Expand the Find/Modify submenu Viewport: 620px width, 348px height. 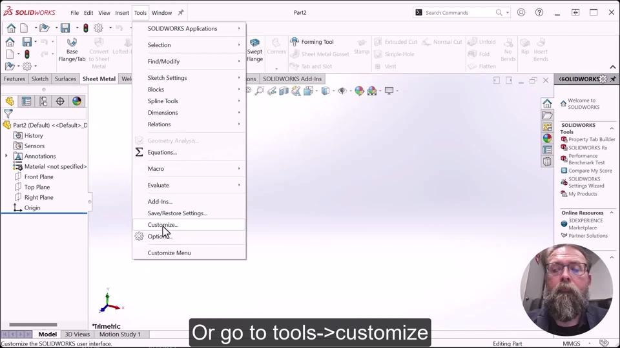[x=189, y=61]
